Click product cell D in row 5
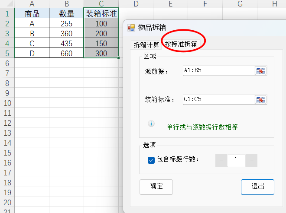Image resolution: width=286 pixels, height=213 pixels. coord(32,54)
